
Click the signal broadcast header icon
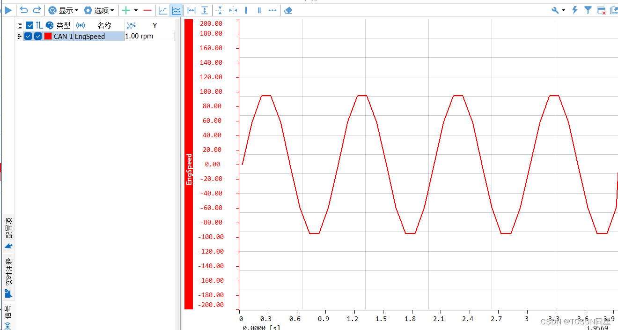click(81, 25)
